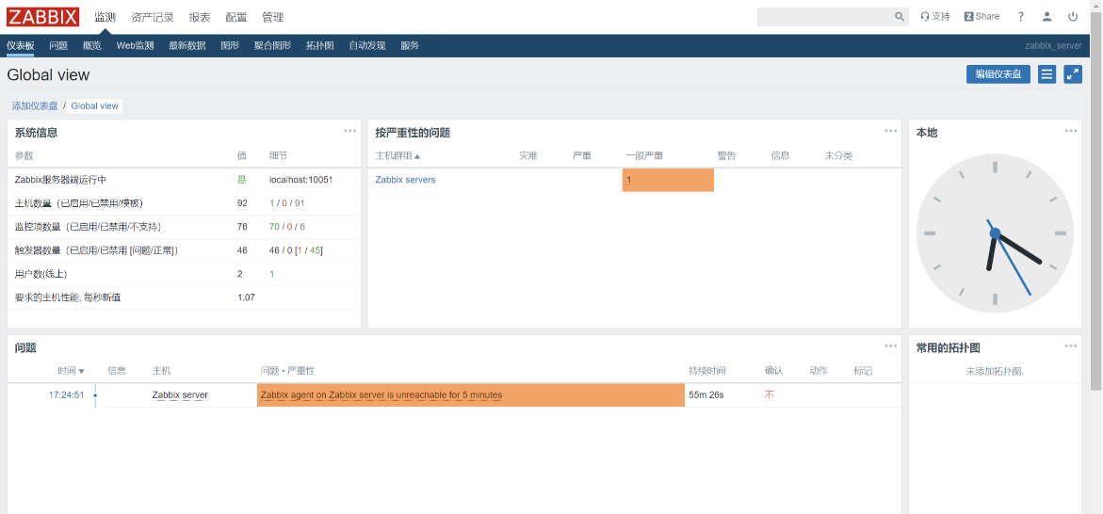Click the 灾难 severity column header

click(528, 156)
